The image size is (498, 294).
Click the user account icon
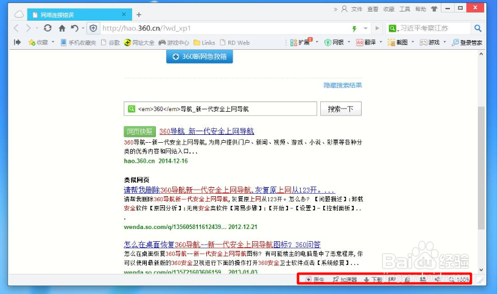coord(345,9)
